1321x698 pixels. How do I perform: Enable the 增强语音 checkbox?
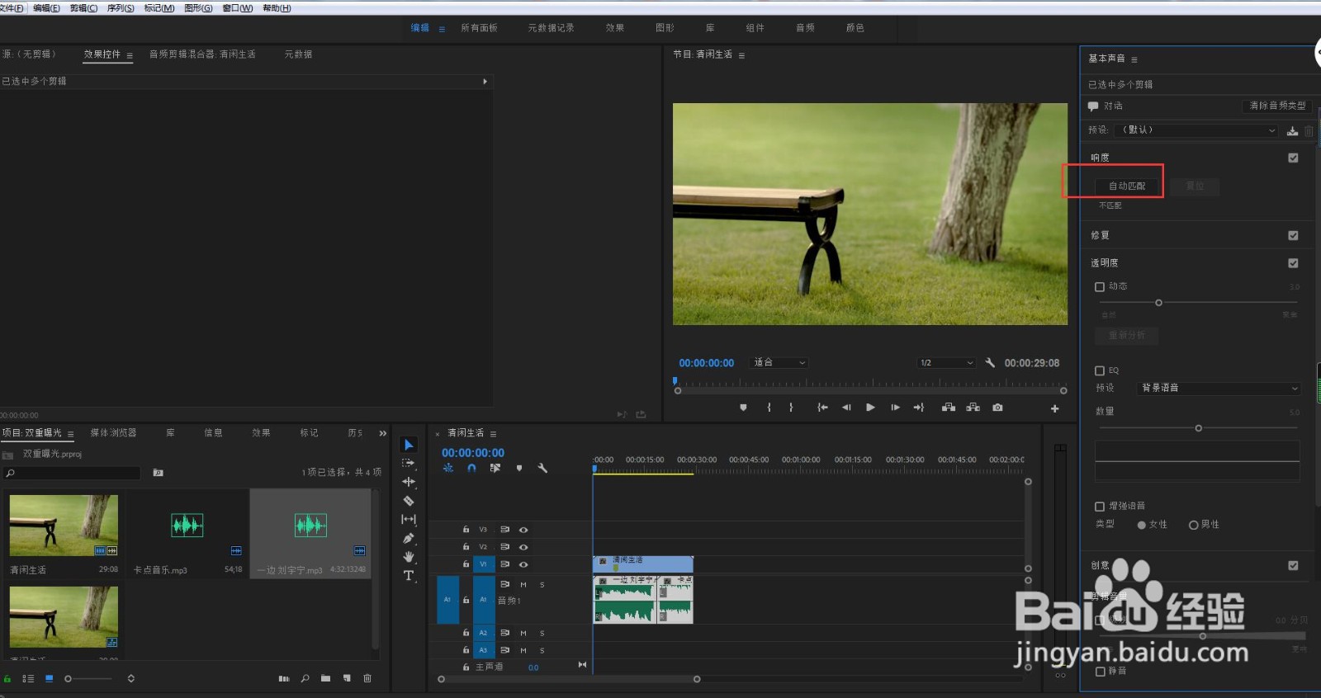(1100, 506)
